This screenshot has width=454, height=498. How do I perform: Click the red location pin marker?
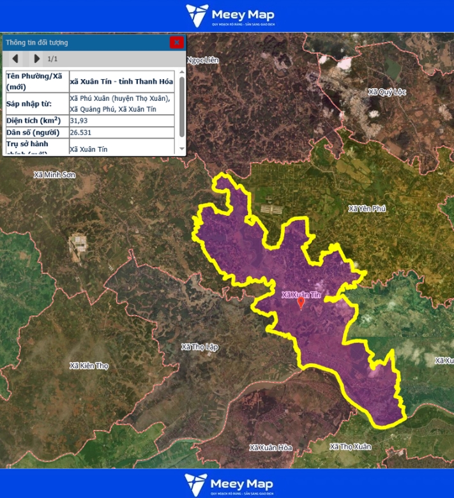tap(301, 303)
